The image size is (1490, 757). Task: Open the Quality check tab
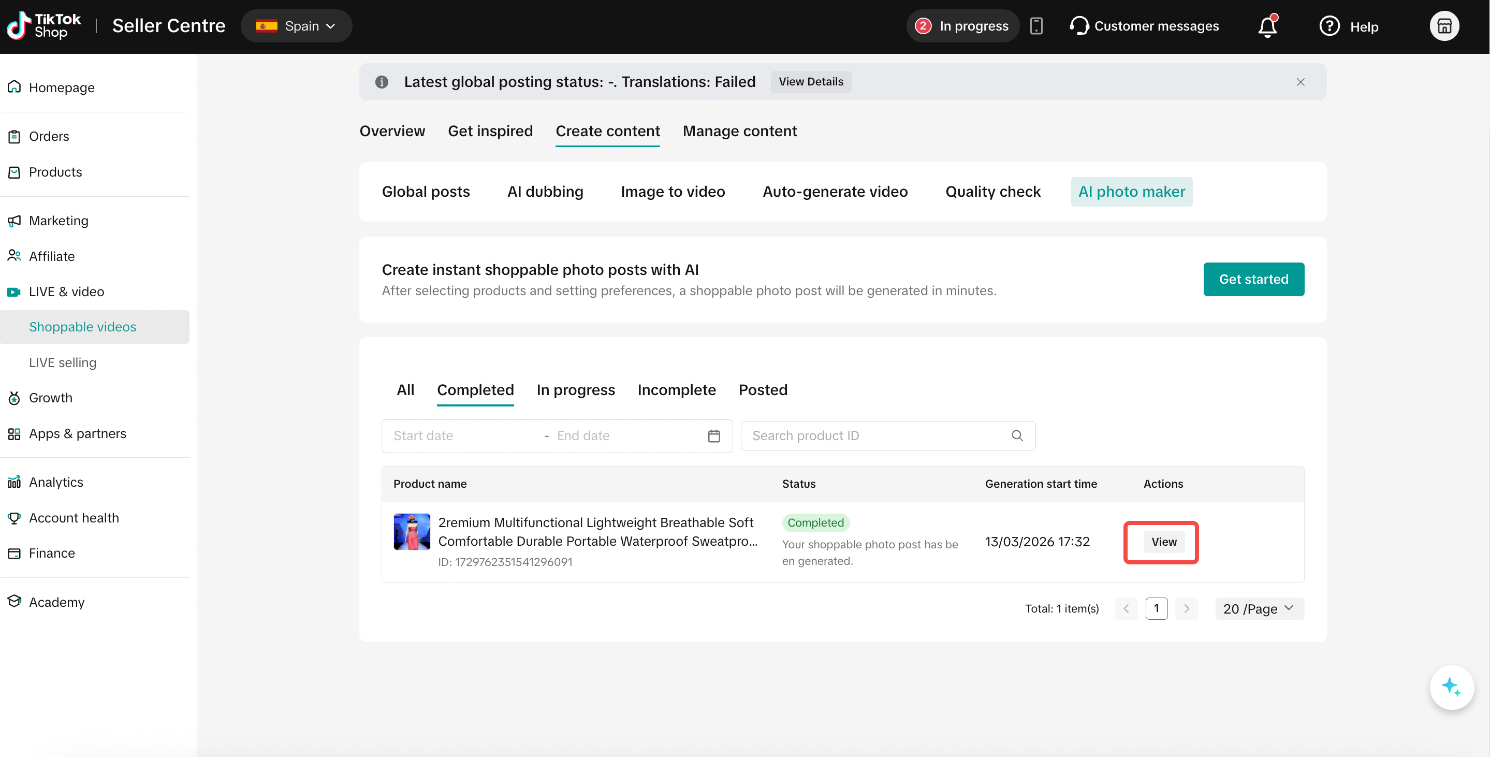[x=992, y=192]
